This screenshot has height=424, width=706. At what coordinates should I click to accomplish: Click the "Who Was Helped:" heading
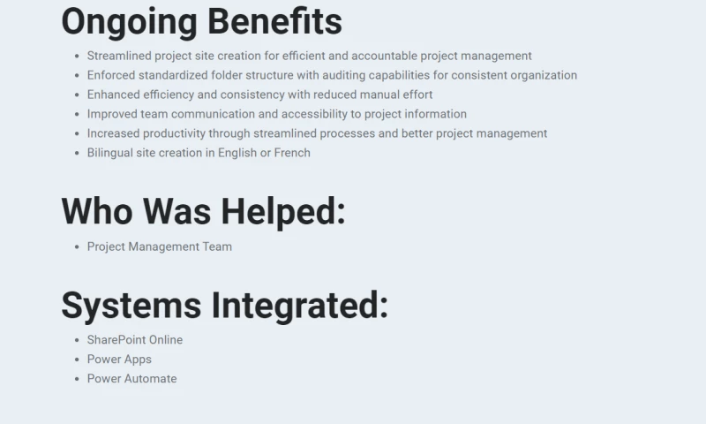[x=203, y=211]
